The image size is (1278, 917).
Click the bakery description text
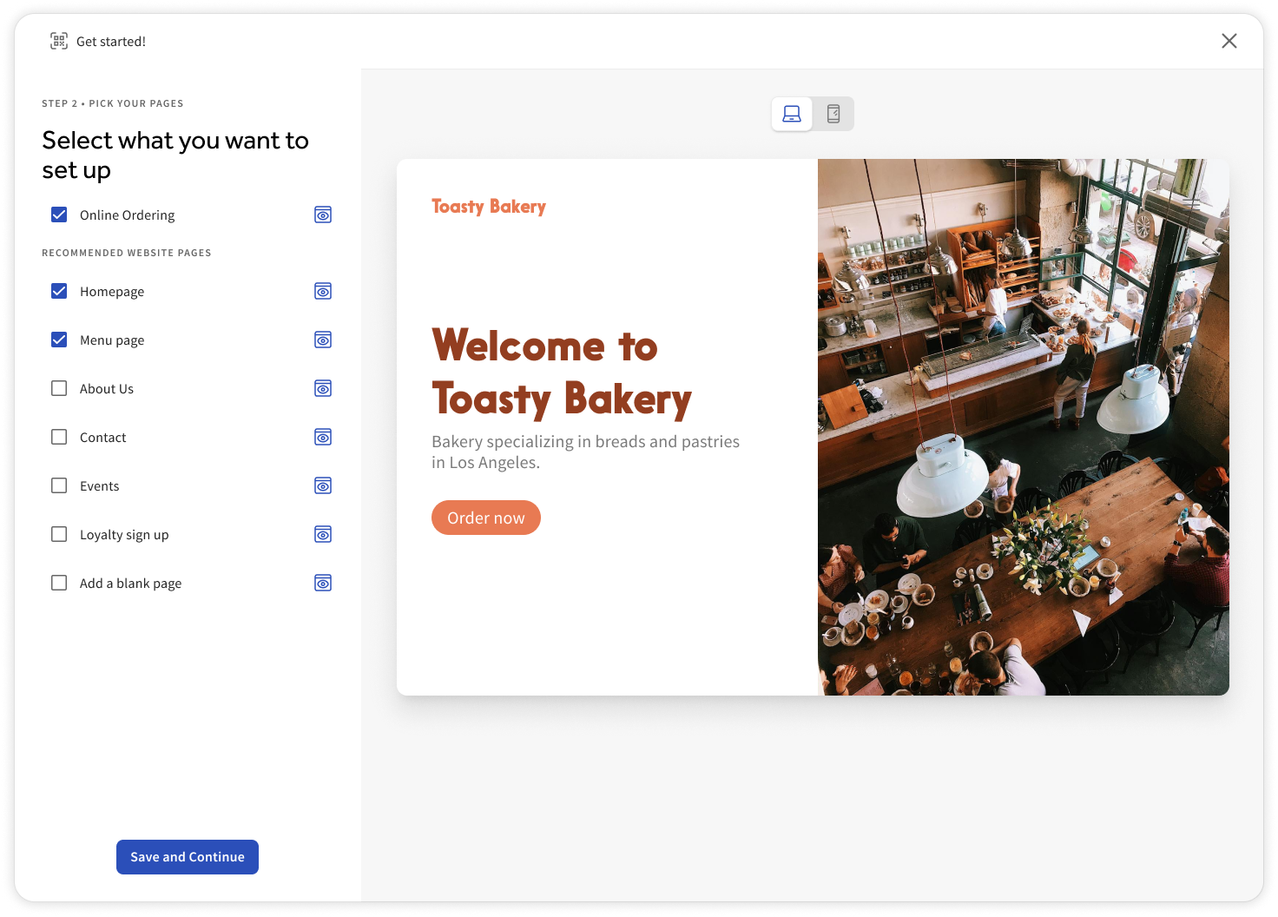[x=586, y=452]
